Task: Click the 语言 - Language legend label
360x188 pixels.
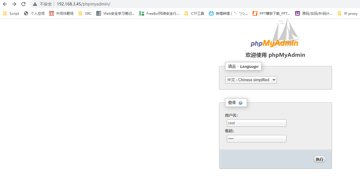Action: coord(243,66)
